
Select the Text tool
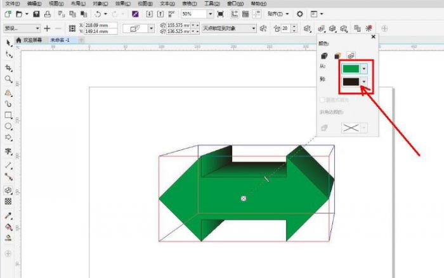pos(8,151)
